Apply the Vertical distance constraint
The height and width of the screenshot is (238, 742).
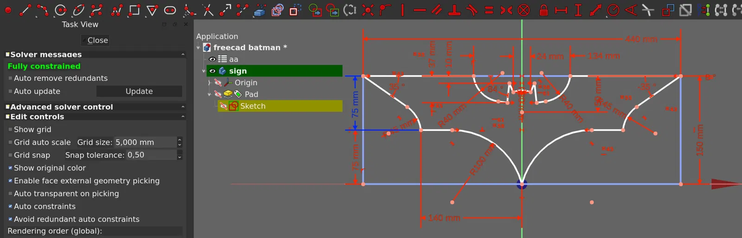click(x=578, y=10)
